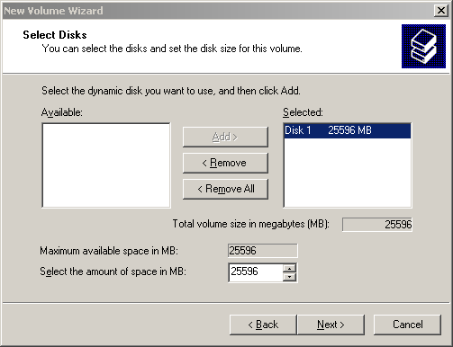This screenshot has width=453, height=347.
Task: Select Disk 1 25596 MB in Selected list
Action: pyautogui.click(x=348, y=130)
